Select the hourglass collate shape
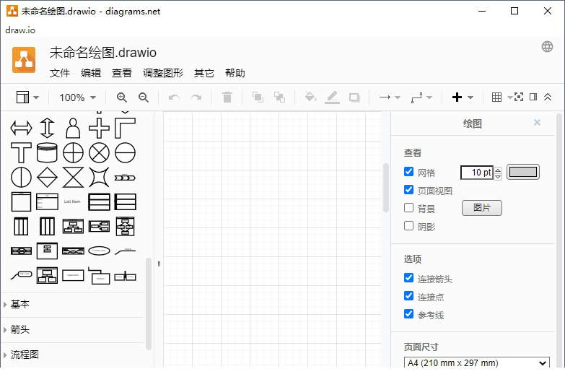This screenshot has height=382, width=565. 73,177
